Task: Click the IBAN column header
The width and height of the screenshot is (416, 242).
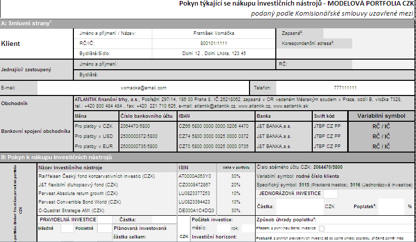Action: 216,116
